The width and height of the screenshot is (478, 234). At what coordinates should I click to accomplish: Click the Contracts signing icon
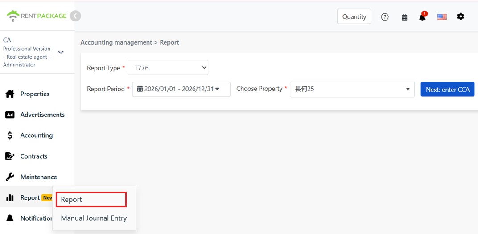(10, 156)
